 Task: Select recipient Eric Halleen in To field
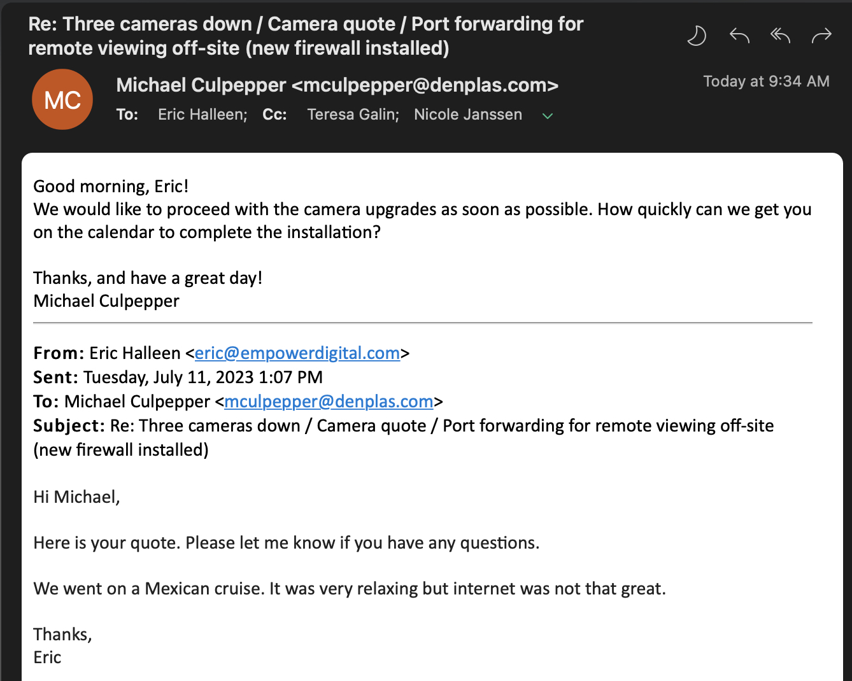[202, 115]
